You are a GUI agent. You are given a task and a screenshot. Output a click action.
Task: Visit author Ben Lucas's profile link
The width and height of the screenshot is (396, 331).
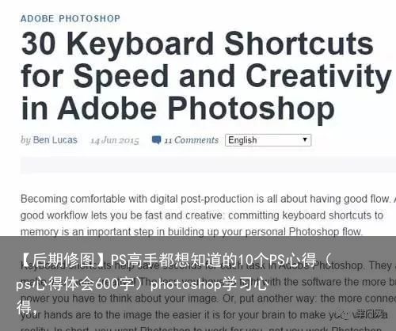tap(55, 140)
